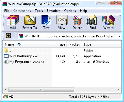
Task: Open the Options menu
Action: pyautogui.click(x=70, y=11)
